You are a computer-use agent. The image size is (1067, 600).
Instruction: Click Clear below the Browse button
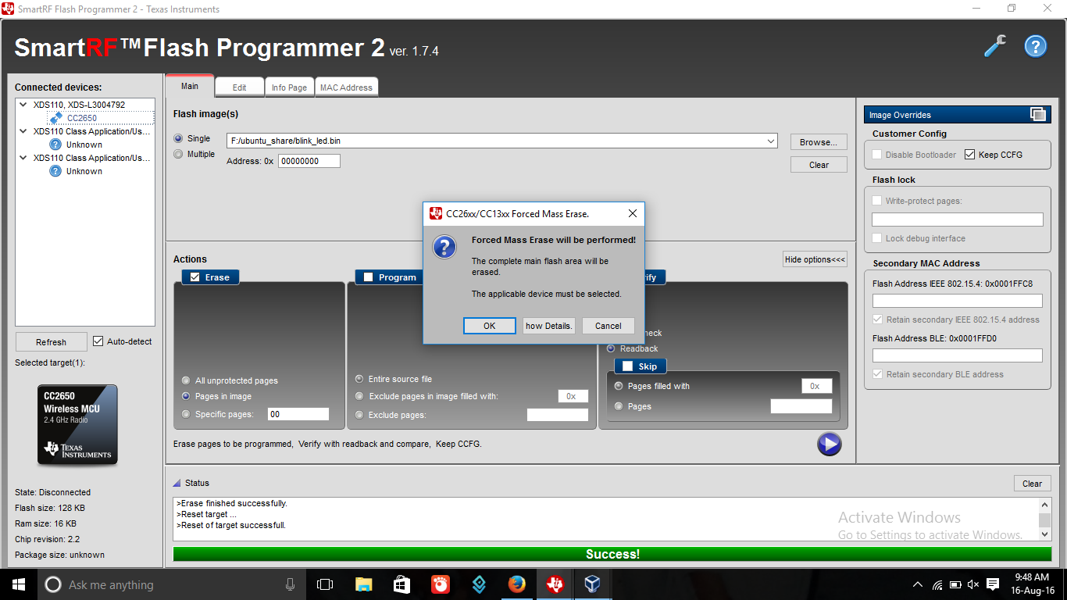pos(819,165)
